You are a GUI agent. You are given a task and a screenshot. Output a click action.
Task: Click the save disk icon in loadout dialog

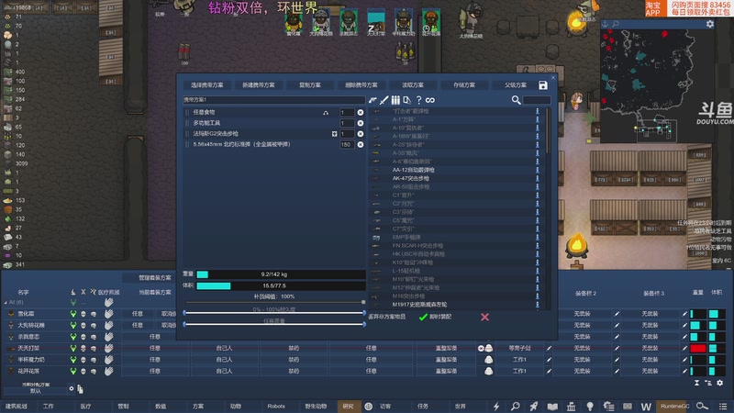(x=543, y=85)
